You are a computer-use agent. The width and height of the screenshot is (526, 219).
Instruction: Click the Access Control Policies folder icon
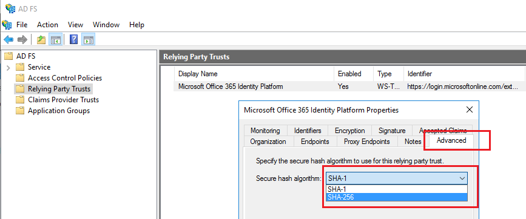click(x=20, y=78)
